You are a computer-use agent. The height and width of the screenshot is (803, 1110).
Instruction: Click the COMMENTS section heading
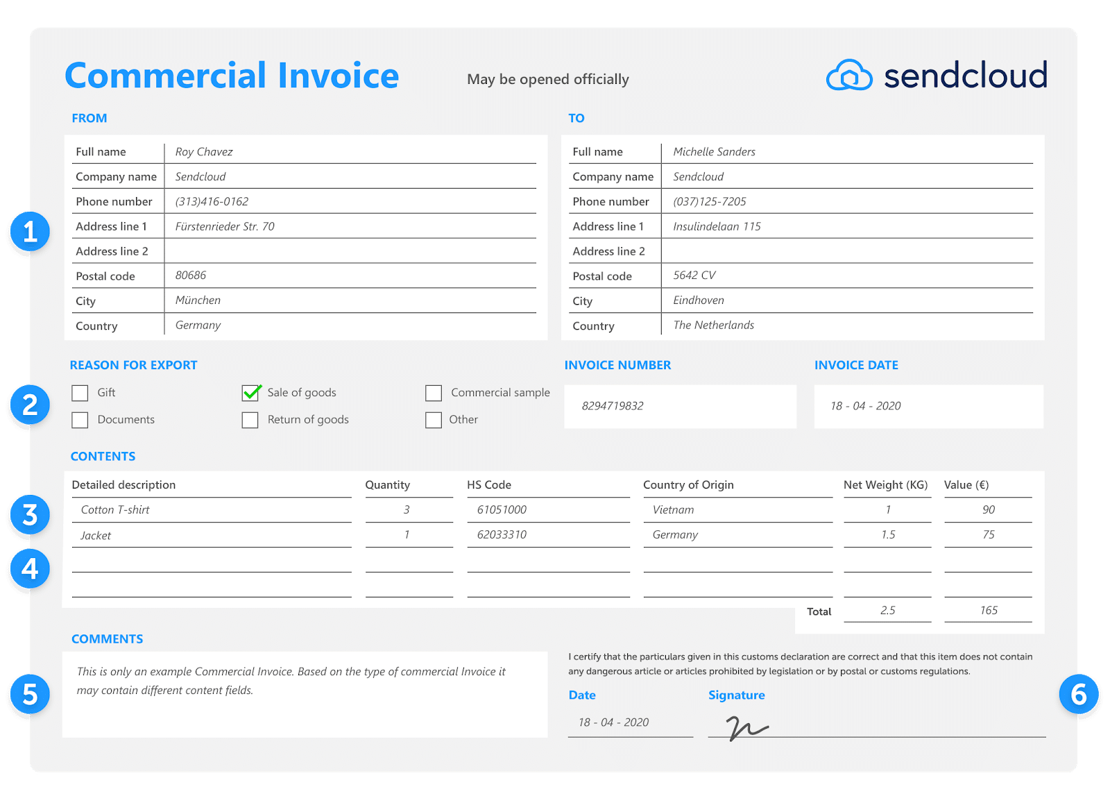(107, 639)
